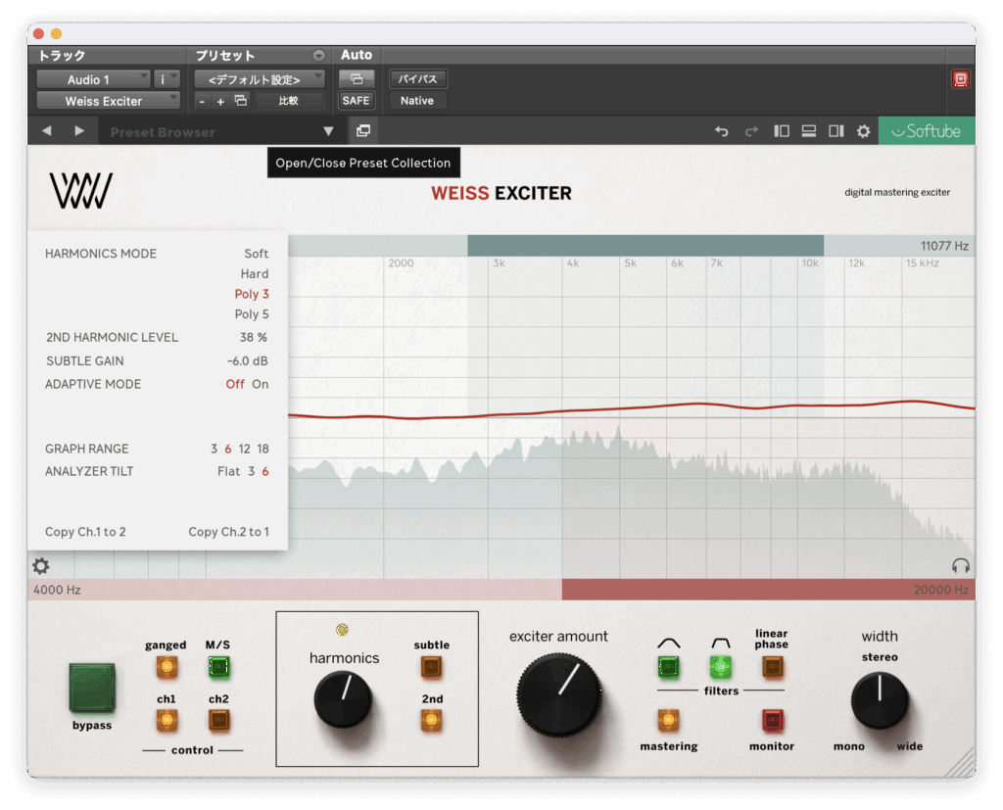Click the exciter amount knob
This screenshot has height=810, width=1003.
point(559,694)
